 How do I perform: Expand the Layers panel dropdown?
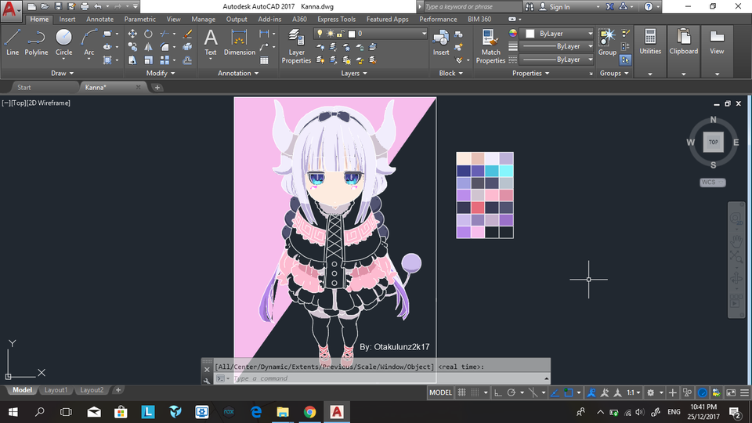click(354, 73)
